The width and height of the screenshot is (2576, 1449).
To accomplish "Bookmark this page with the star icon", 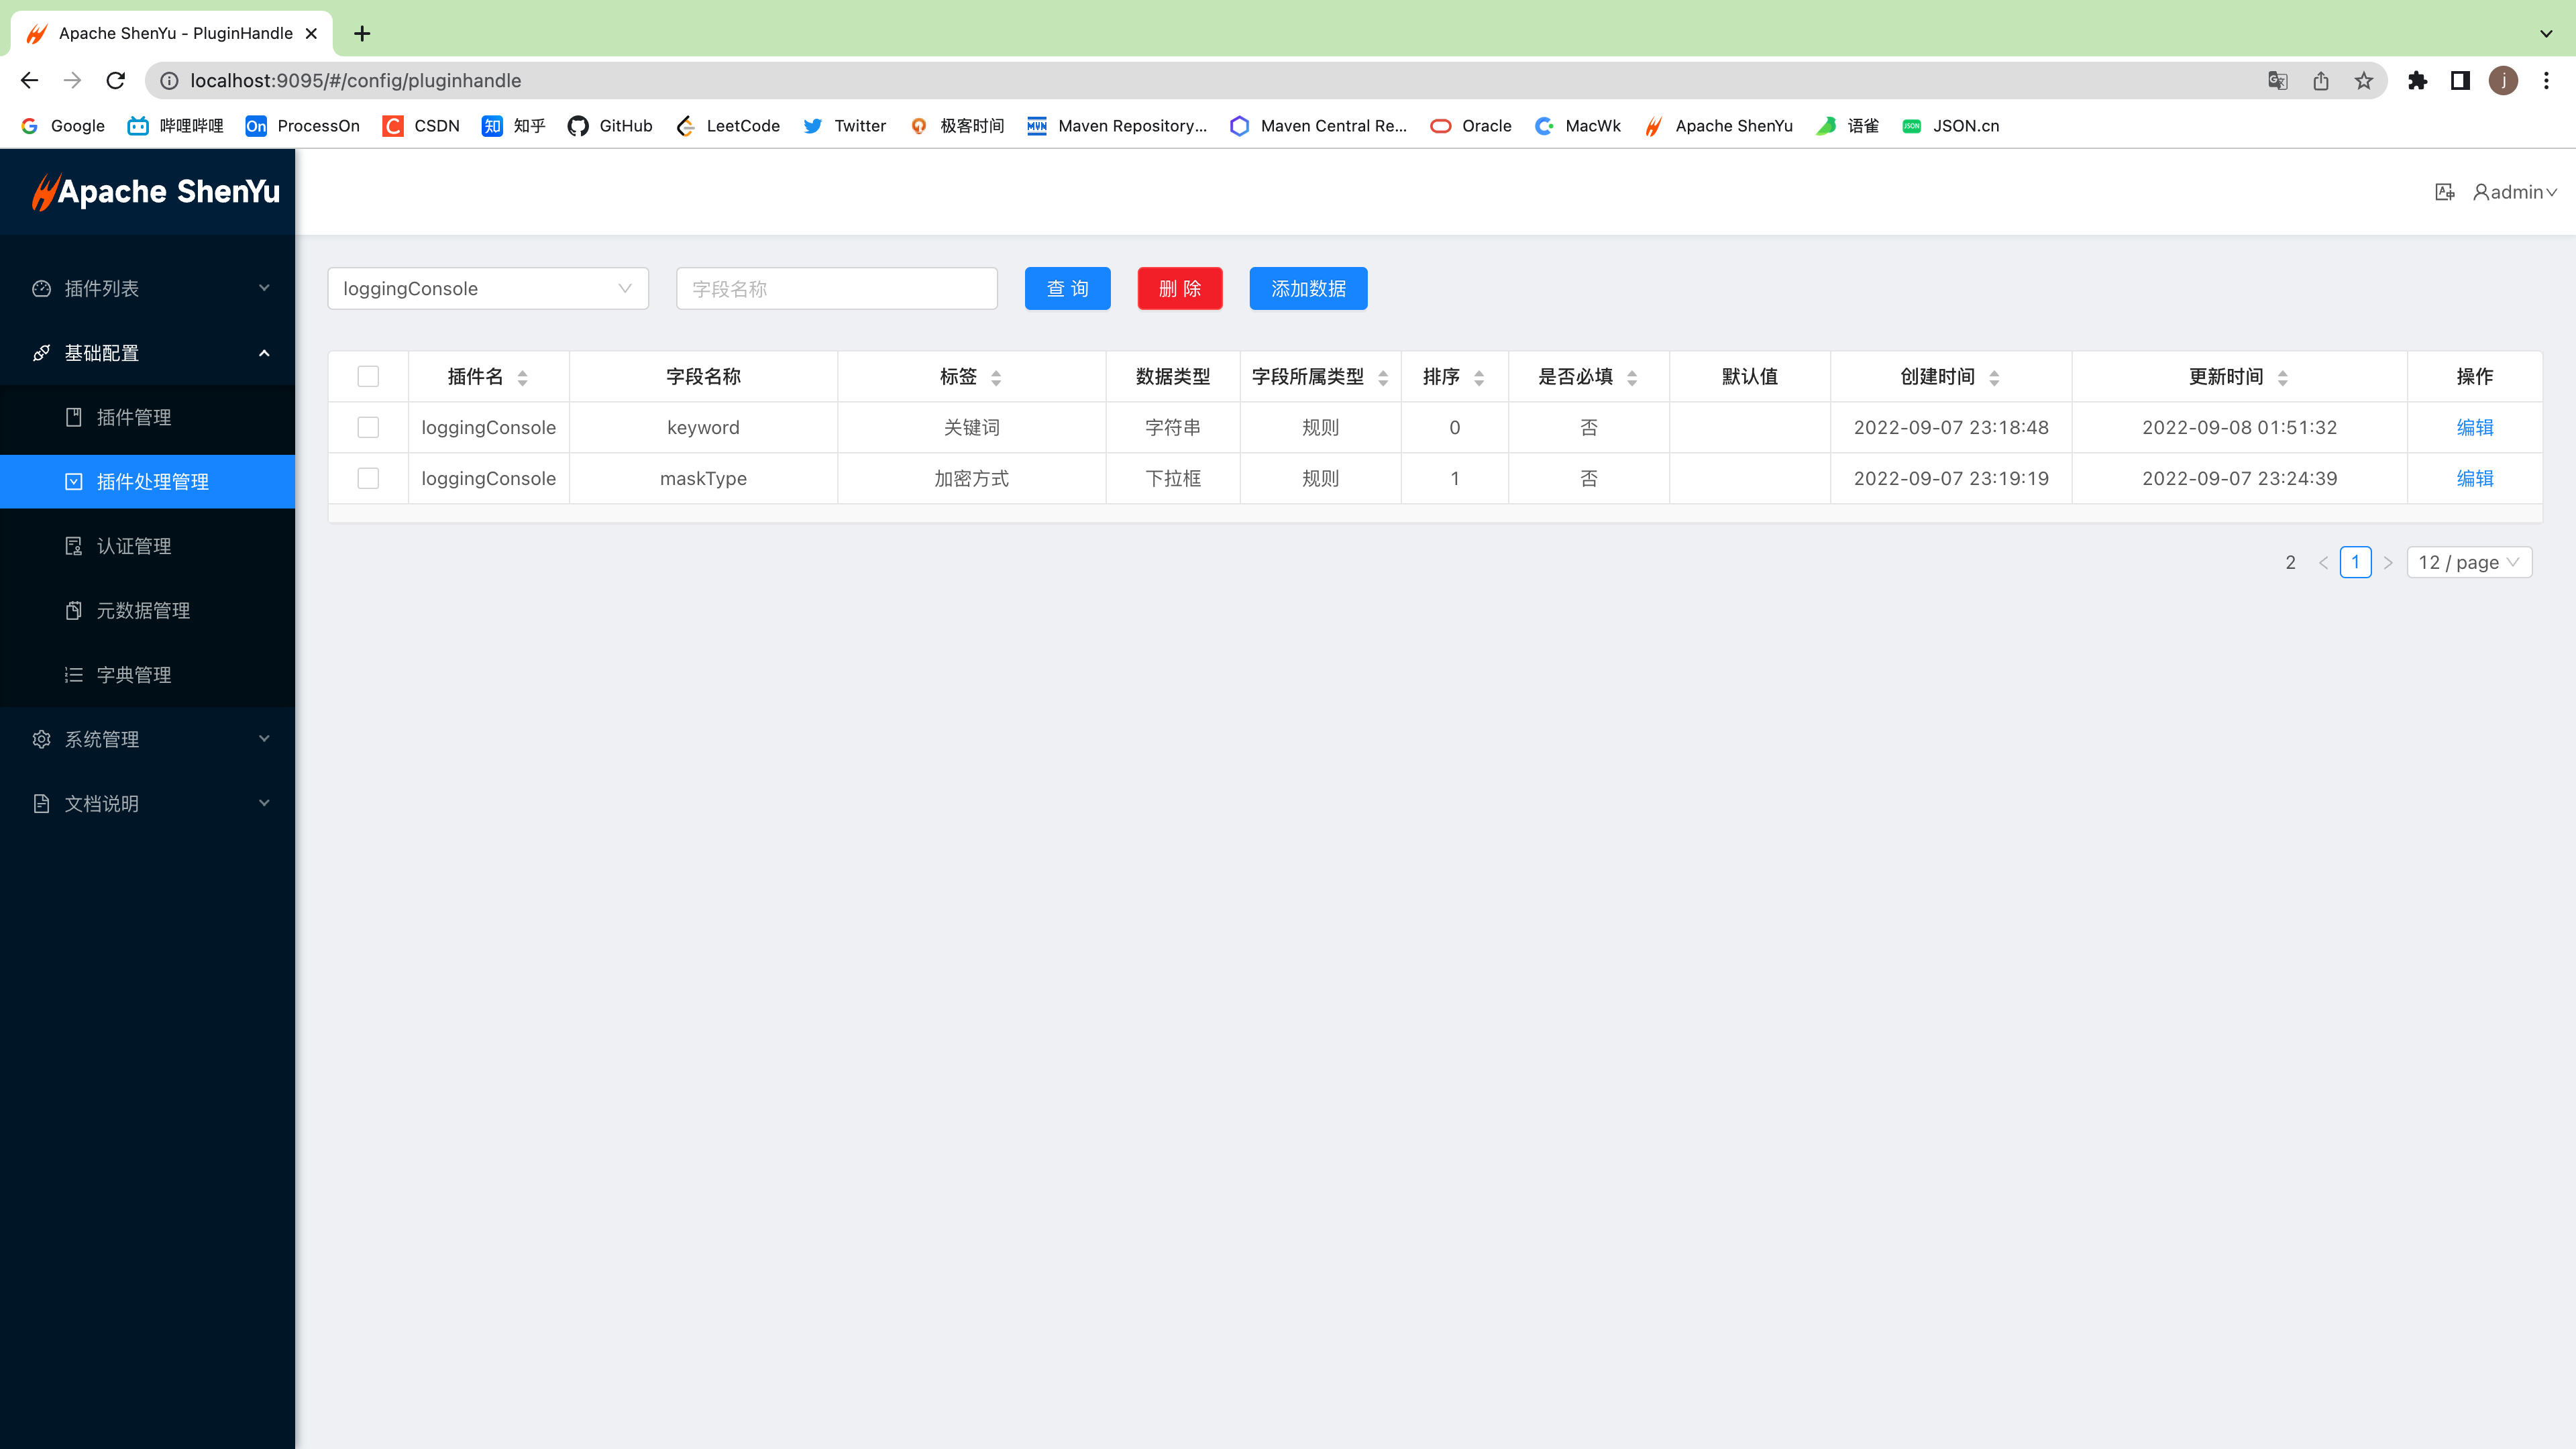I will [2363, 81].
